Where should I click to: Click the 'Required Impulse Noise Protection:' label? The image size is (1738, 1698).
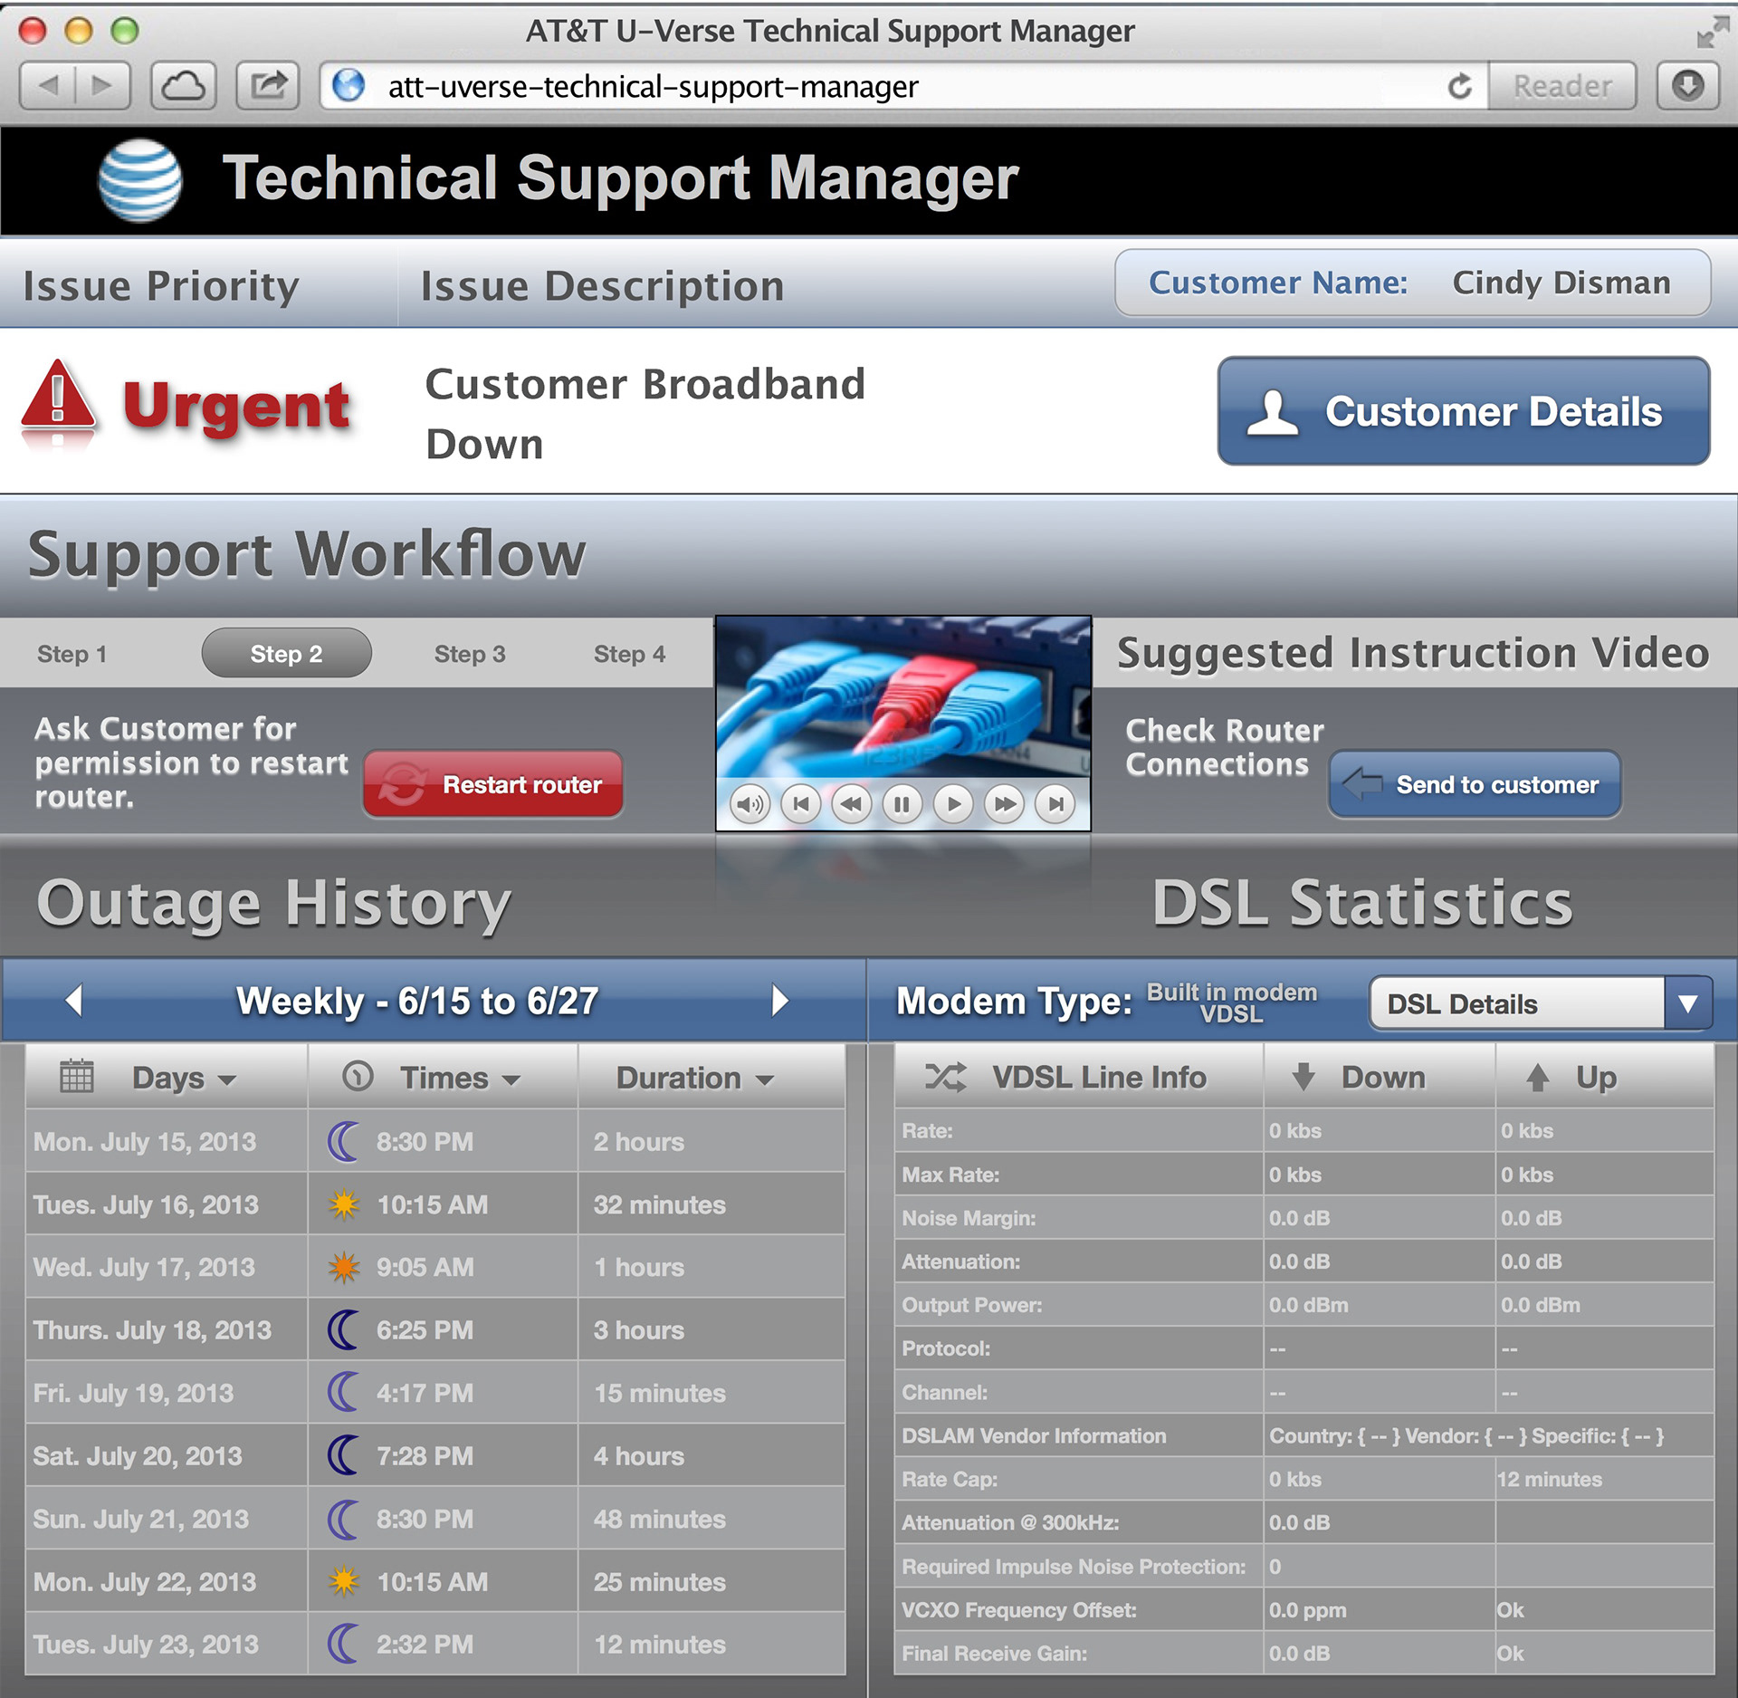1074,1566
